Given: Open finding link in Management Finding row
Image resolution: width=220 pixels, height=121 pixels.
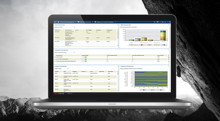Looking at the screenshot, I should click(x=56, y=73).
